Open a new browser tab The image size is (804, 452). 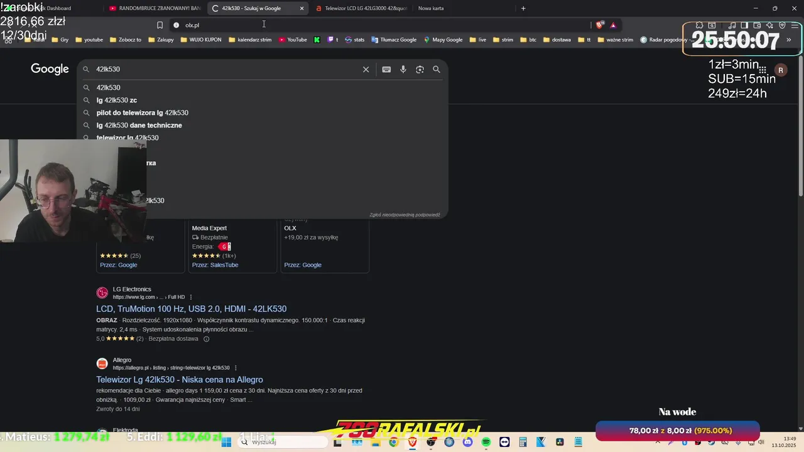coord(523,8)
